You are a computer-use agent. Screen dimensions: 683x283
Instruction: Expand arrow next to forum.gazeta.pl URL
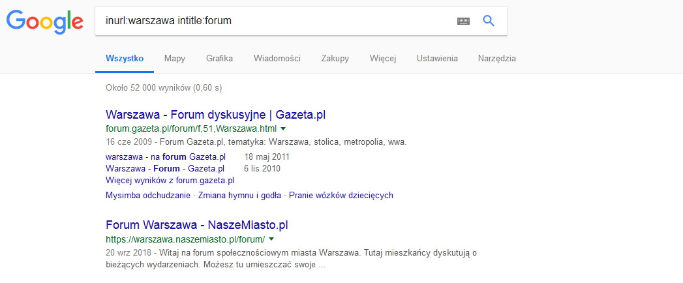[x=283, y=129]
